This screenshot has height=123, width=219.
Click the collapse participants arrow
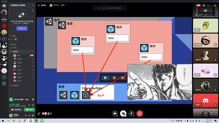point(189,60)
